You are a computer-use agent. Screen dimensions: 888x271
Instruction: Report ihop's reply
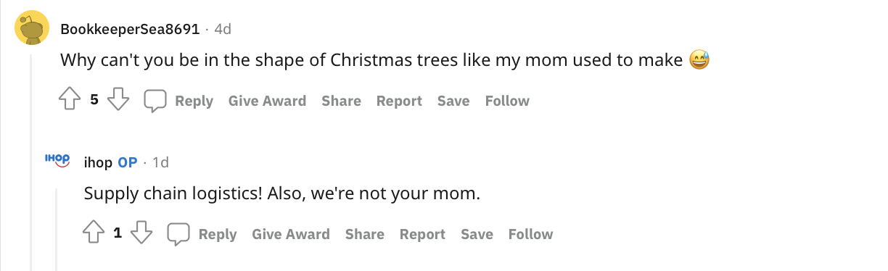[x=422, y=233]
